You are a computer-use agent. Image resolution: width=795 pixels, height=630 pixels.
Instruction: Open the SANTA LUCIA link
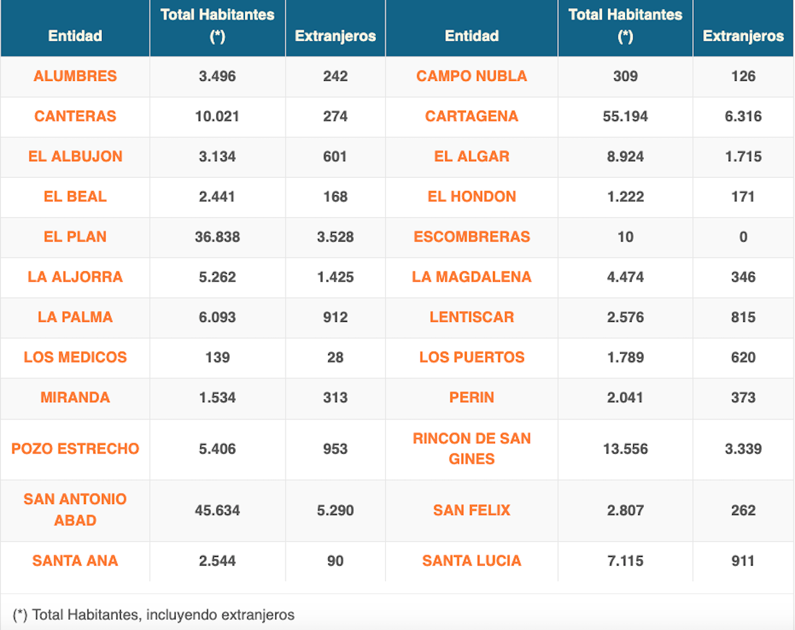pyautogui.click(x=471, y=561)
